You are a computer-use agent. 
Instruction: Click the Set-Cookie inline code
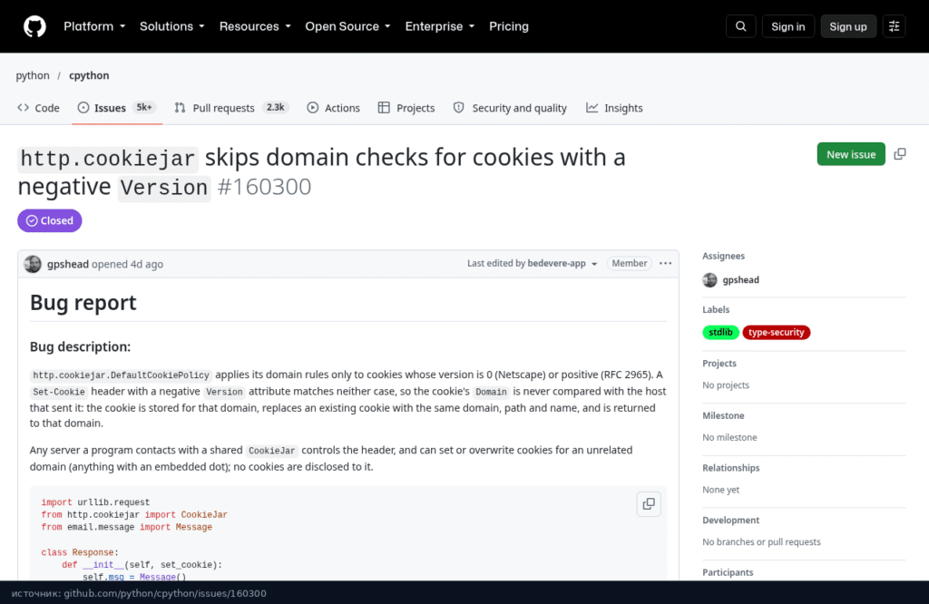[x=59, y=392]
